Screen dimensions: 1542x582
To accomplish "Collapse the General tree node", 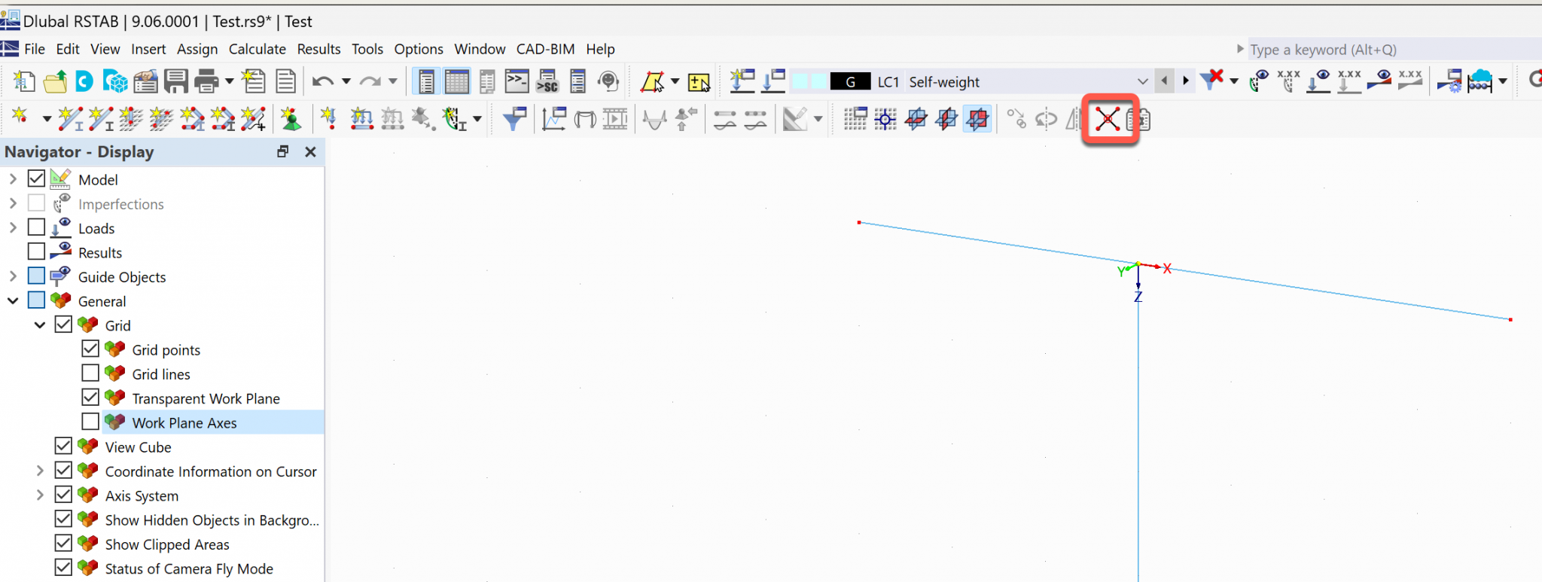I will pyautogui.click(x=13, y=300).
